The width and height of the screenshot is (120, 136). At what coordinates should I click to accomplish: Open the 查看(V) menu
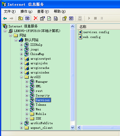pos(43,12)
